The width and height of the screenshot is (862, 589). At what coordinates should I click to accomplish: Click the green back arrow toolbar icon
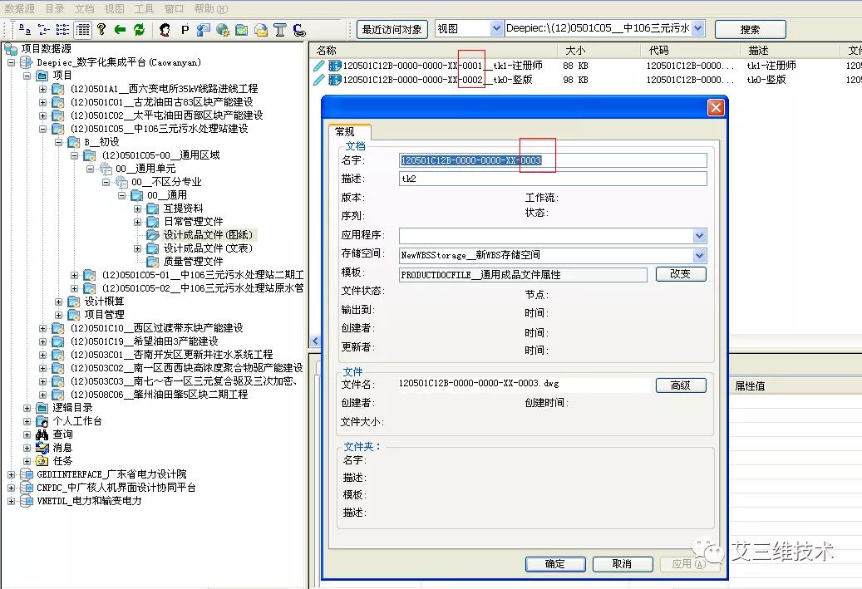(x=120, y=29)
